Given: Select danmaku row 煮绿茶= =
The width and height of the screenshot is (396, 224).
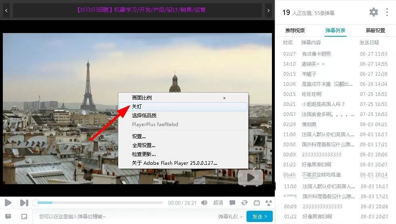Looking at the screenshot, I should click(x=335, y=64).
